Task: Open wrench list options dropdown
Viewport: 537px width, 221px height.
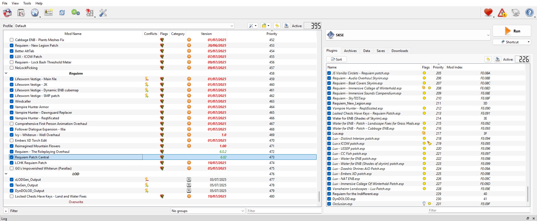Action: click(x=253, y=26)
